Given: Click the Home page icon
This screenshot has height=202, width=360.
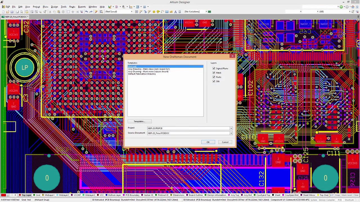Looking at the screenshot, I should click(353, 7).
